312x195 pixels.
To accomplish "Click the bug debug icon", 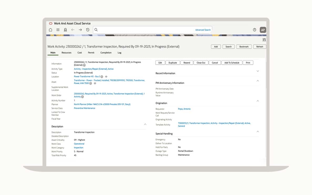I will click(264, 40).
